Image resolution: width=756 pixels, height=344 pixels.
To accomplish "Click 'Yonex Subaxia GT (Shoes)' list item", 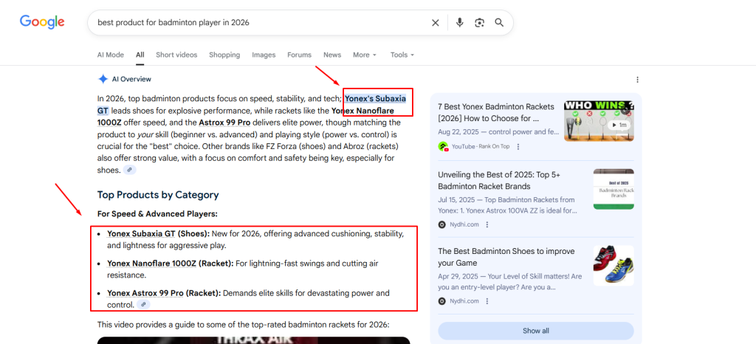I will pos(159,234).
